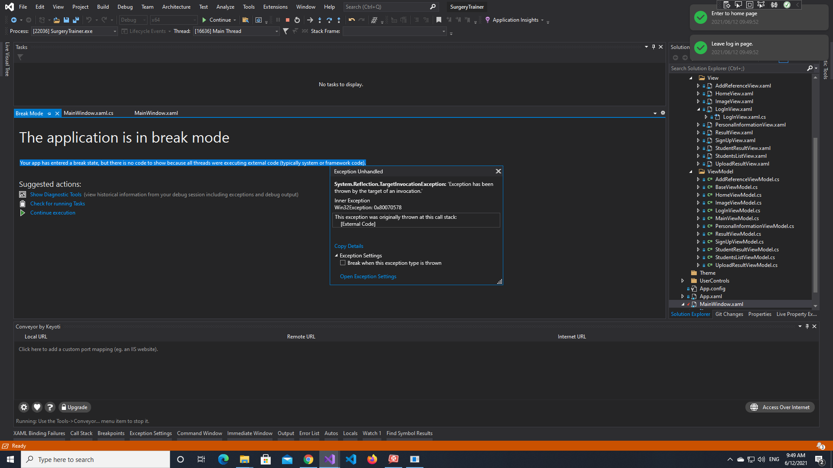The height and width of the screenshot is (468, 833).
Task: Click the Save All toolbar icon
Action: [x=75, y=20]
